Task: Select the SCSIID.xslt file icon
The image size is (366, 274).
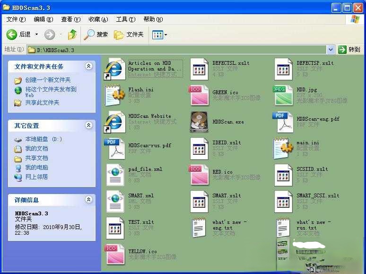Action: tap(283, 175)
